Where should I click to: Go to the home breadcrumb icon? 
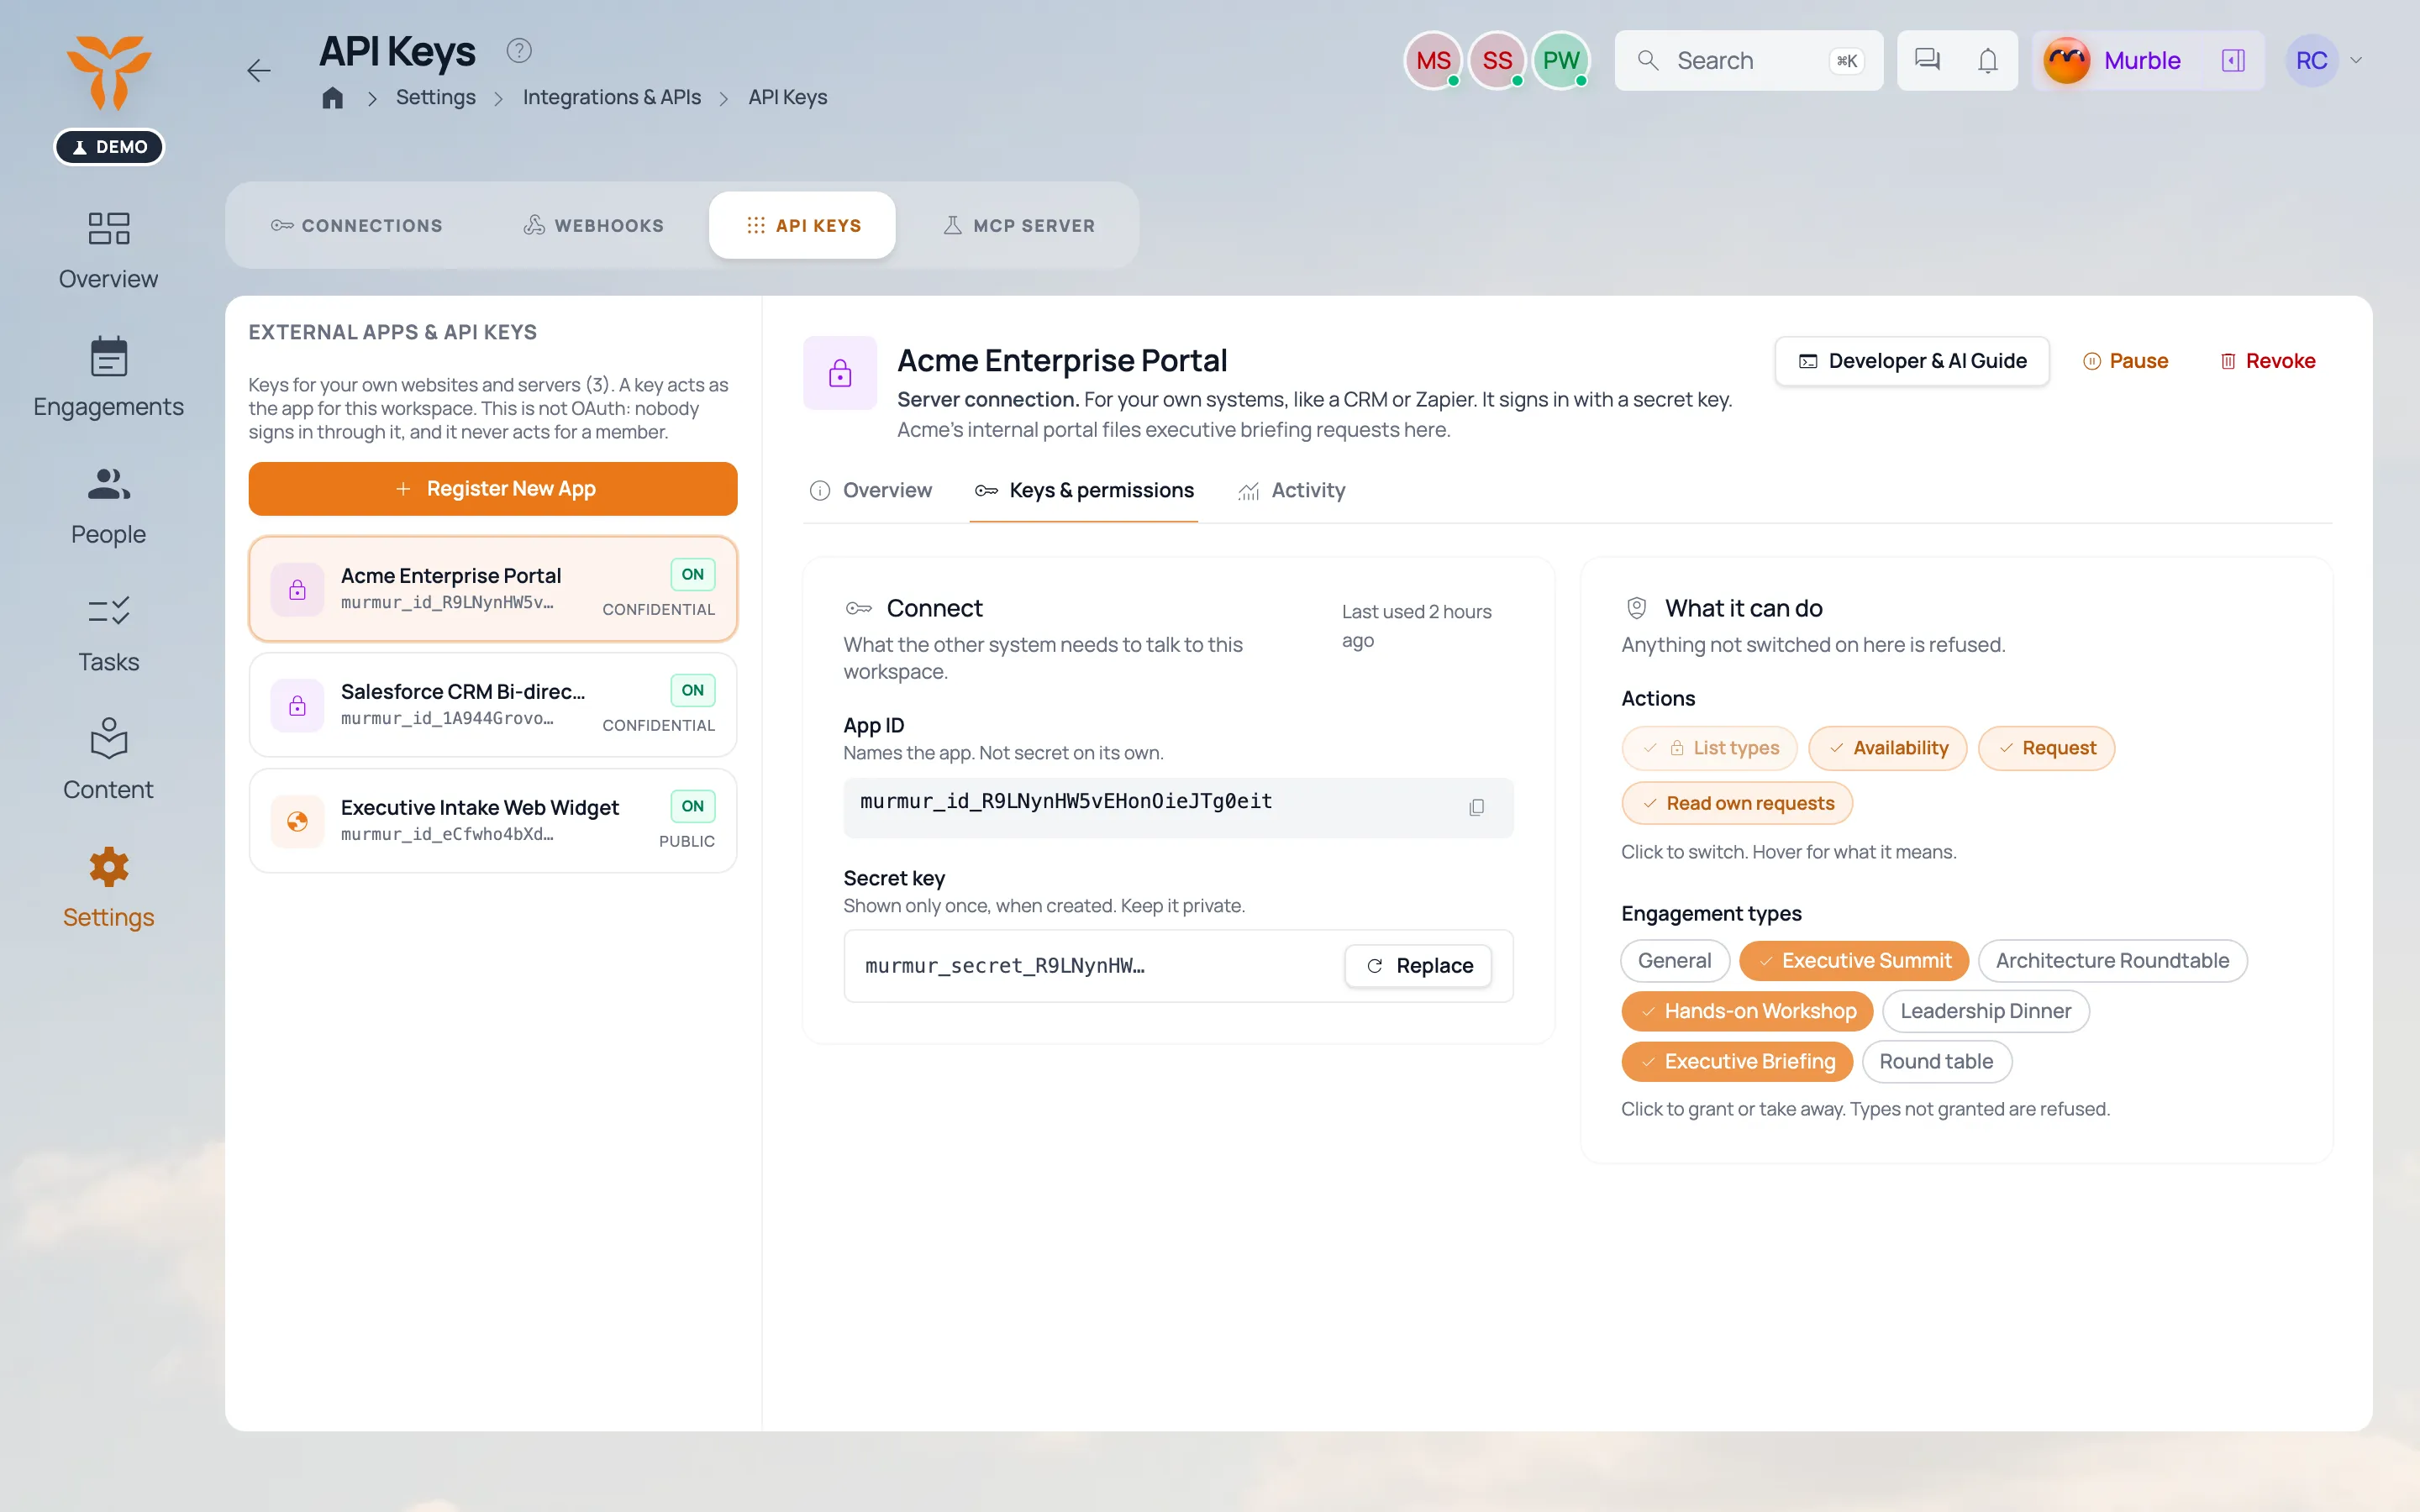tap(332, 97)
